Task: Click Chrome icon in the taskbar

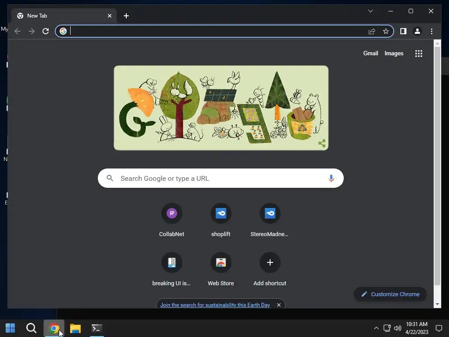Action: (53, 328)
